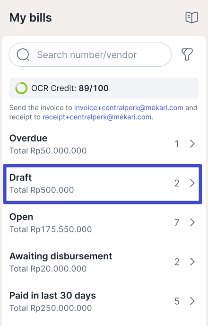Image resolution: width=208 pixels, height=326 pixels.
Task: Expand the Draft row chevron
Action: click(192, 183)
